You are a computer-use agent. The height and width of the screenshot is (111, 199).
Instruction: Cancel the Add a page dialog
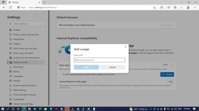point(113,67)
